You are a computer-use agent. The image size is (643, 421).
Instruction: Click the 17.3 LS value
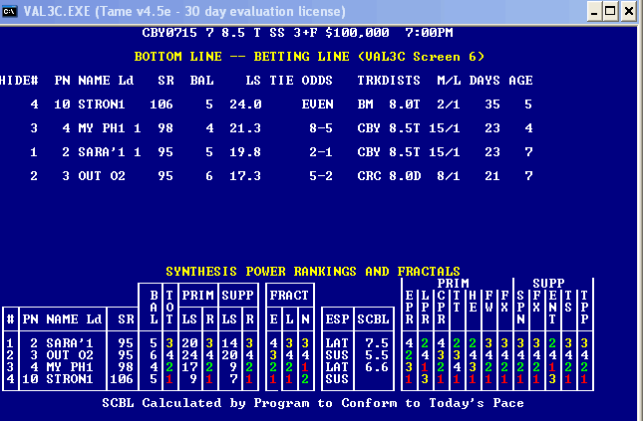click(245, 176)
